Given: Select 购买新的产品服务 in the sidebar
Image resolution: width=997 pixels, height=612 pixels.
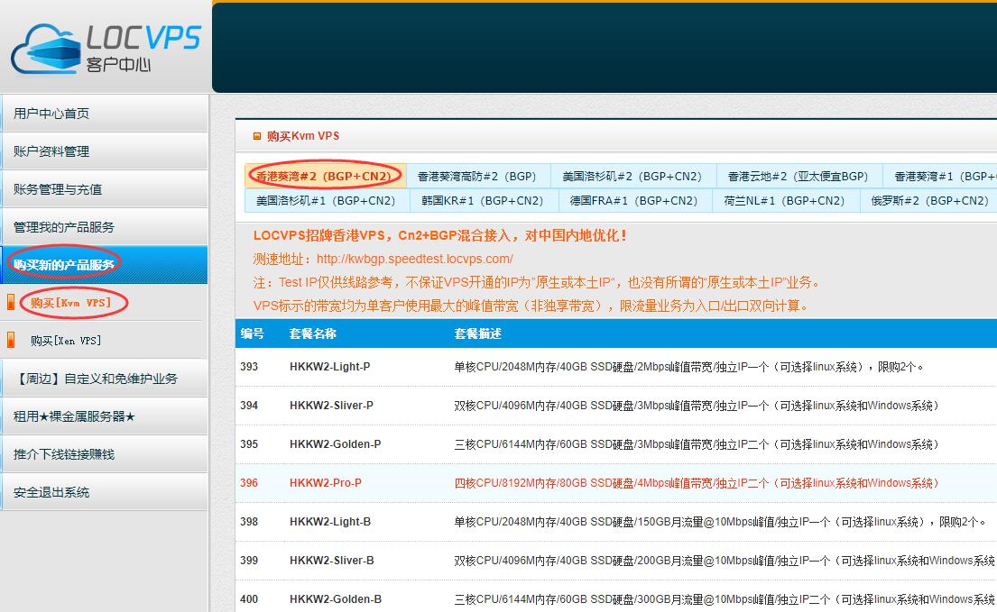Looking at the screenshot, I should [105, 265].
